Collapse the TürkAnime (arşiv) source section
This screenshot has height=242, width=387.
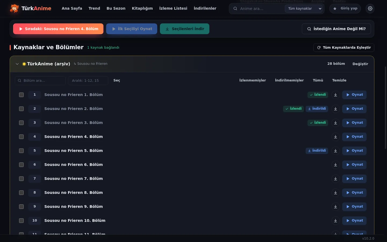click(17, 64)
